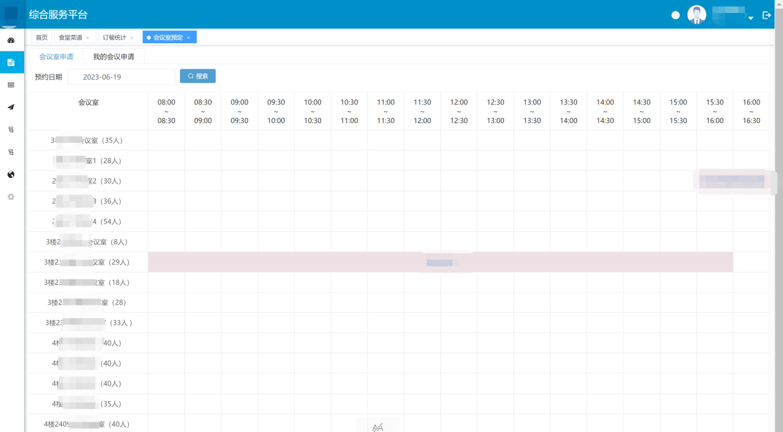Open the 预约日期 date picker field
The height and width of the screenshot is (432, 783).
point(121,77)
